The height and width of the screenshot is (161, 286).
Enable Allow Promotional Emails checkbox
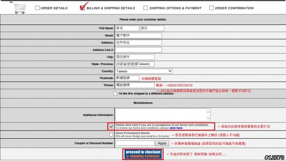click(111, 135)
